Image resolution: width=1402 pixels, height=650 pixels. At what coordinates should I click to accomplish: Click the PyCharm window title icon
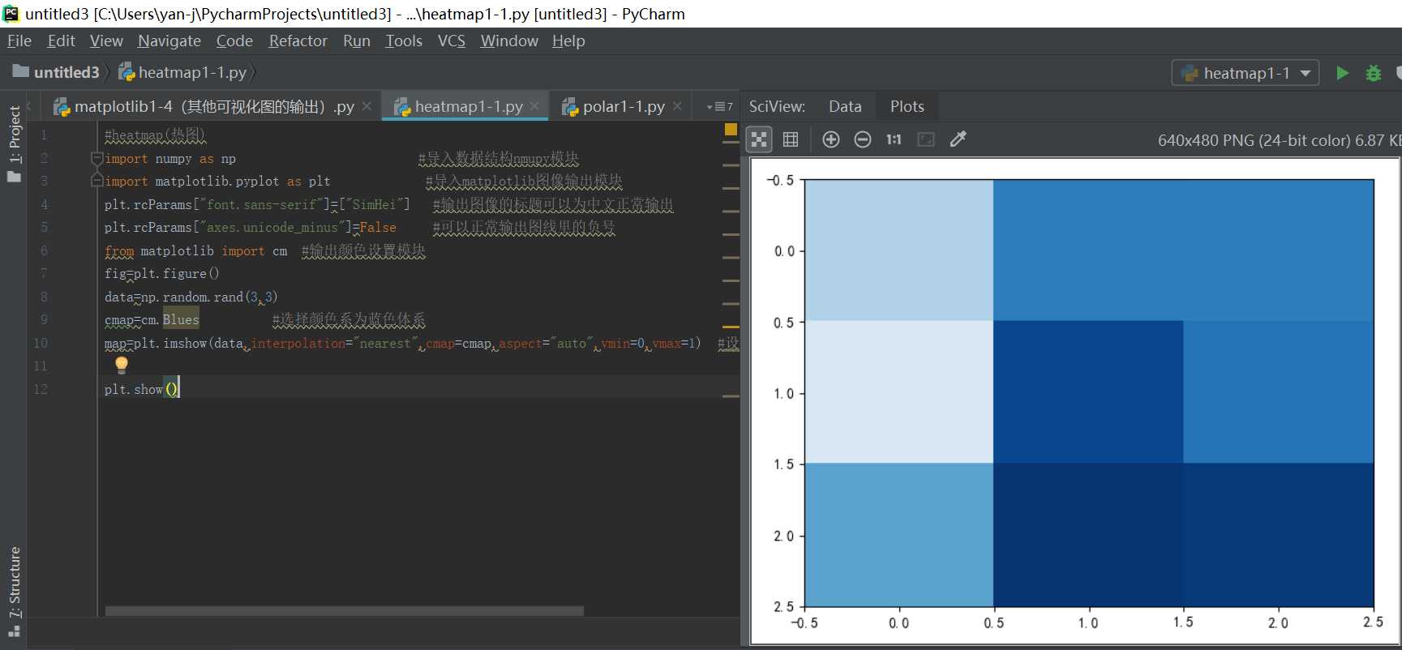point(11,13)
